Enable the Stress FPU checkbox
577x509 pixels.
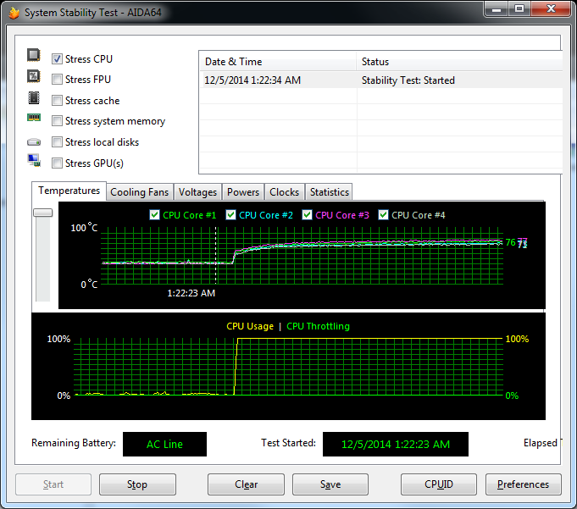click(57, 80)
